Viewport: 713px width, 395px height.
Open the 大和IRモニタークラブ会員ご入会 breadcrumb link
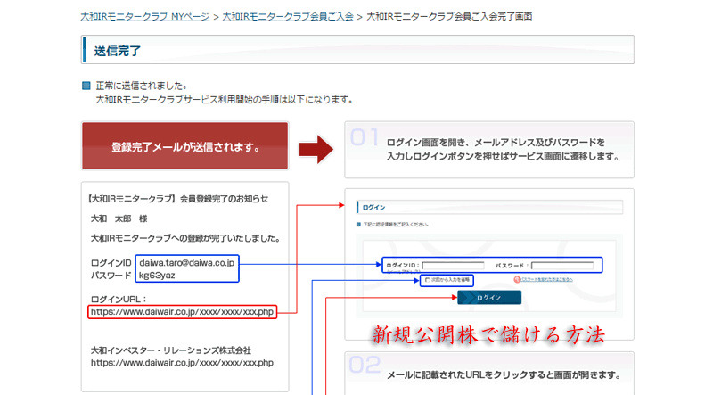[288, 17]
